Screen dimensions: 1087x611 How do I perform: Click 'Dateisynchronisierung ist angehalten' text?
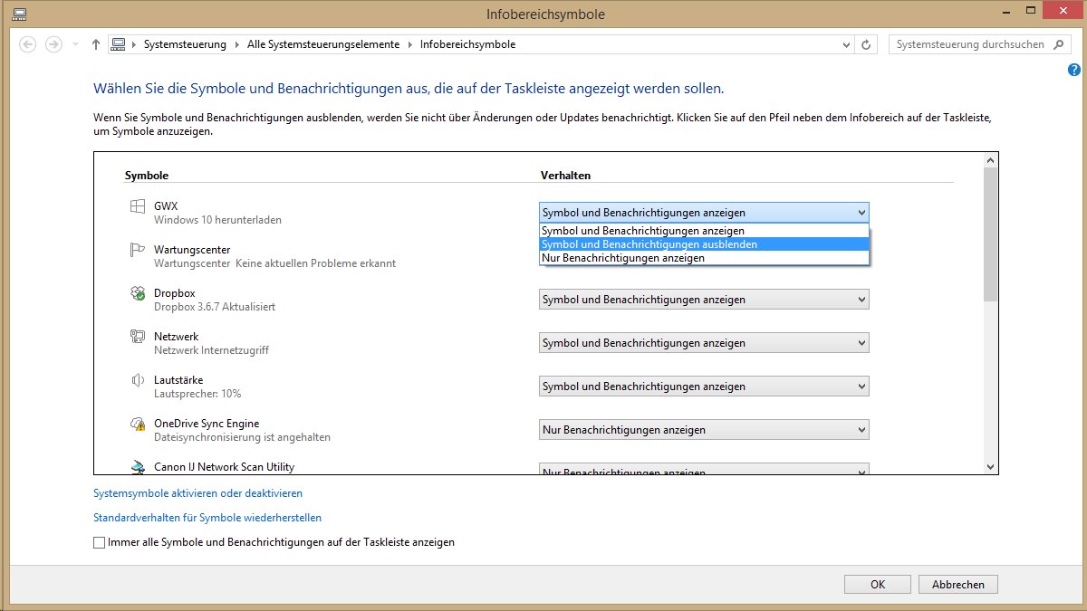[242, 437]
